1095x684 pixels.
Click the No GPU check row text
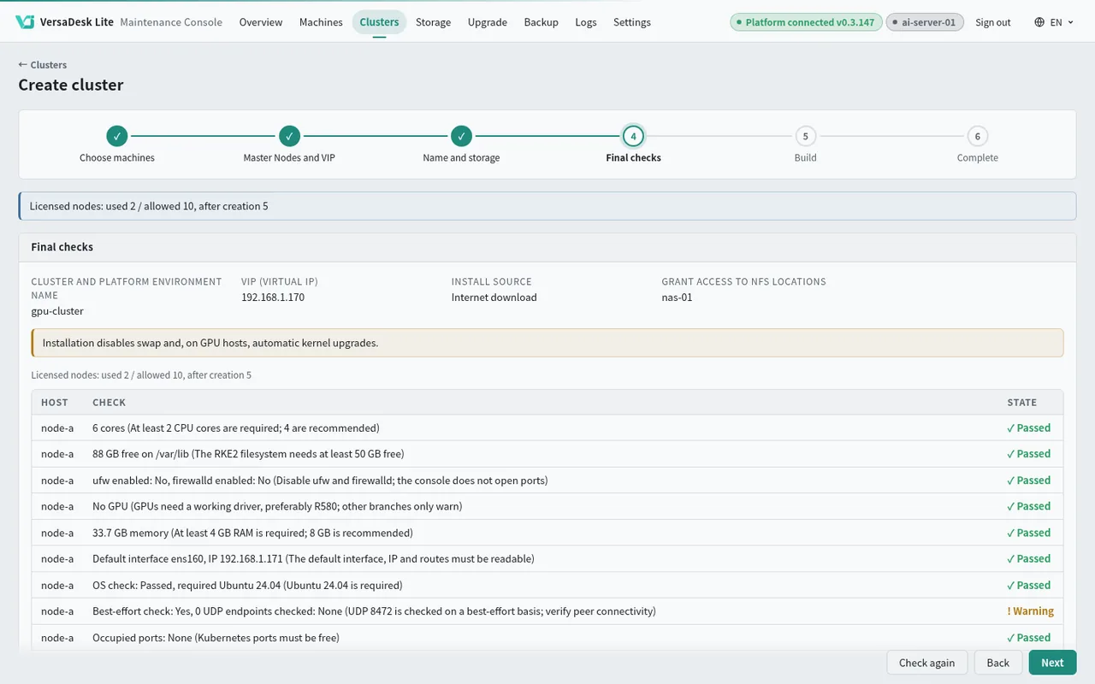click(x=277, y=506)
